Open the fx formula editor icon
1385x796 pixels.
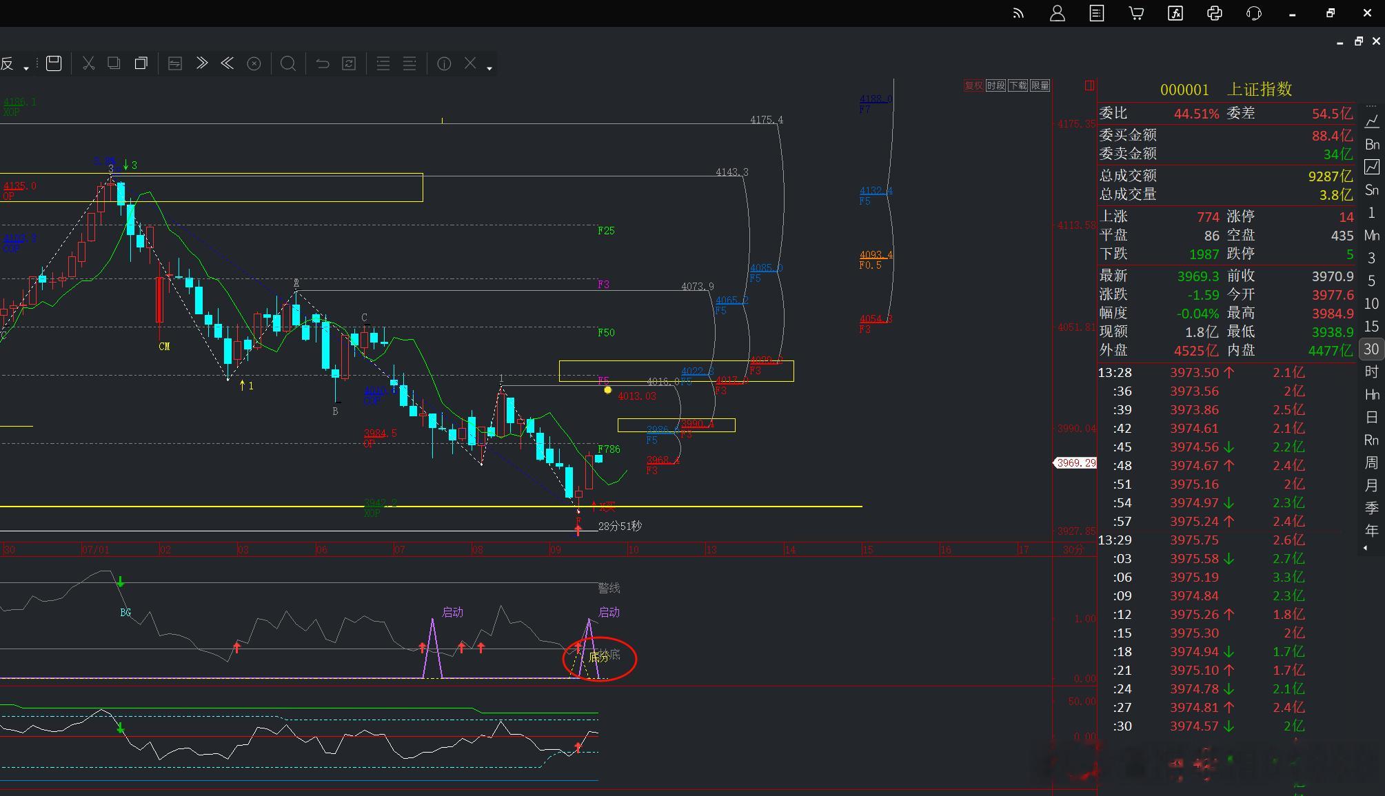click(x=1175, y=13)
